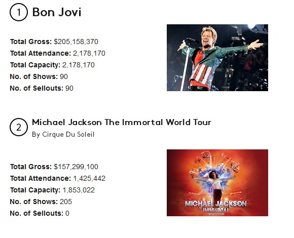Open the Michael Jackson Immortal poster image
The width and height of the screenshot is (294, 238).
[217, 183]
